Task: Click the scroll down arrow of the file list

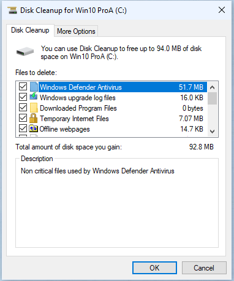Action: tap(212, 131)
